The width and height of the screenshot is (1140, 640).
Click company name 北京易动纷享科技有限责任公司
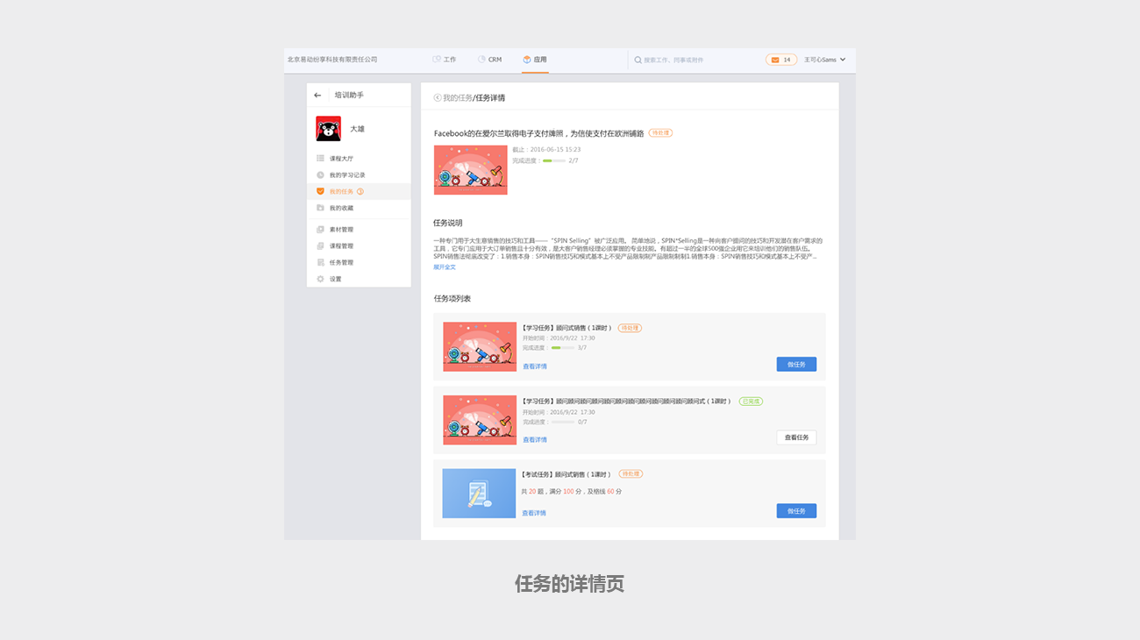332,60
